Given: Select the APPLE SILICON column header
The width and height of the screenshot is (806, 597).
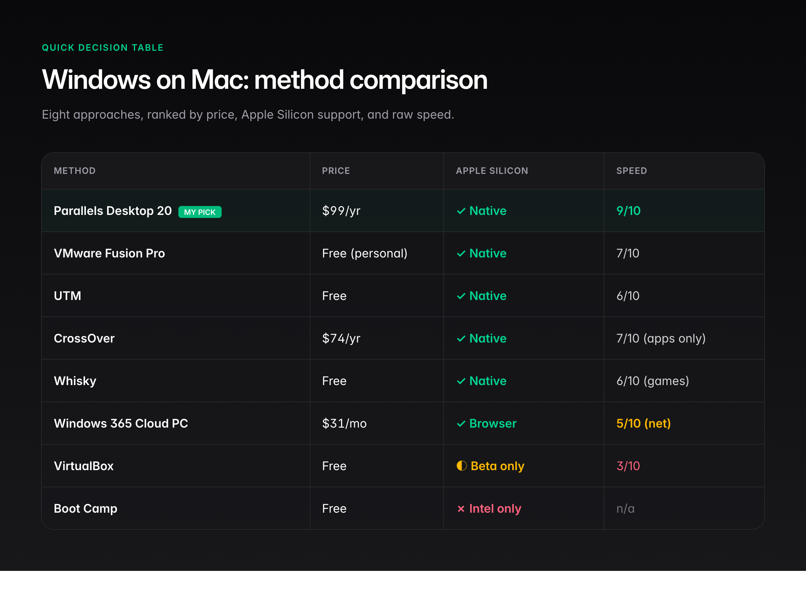Looking at the screenshot, I should (x=492, y=171).
